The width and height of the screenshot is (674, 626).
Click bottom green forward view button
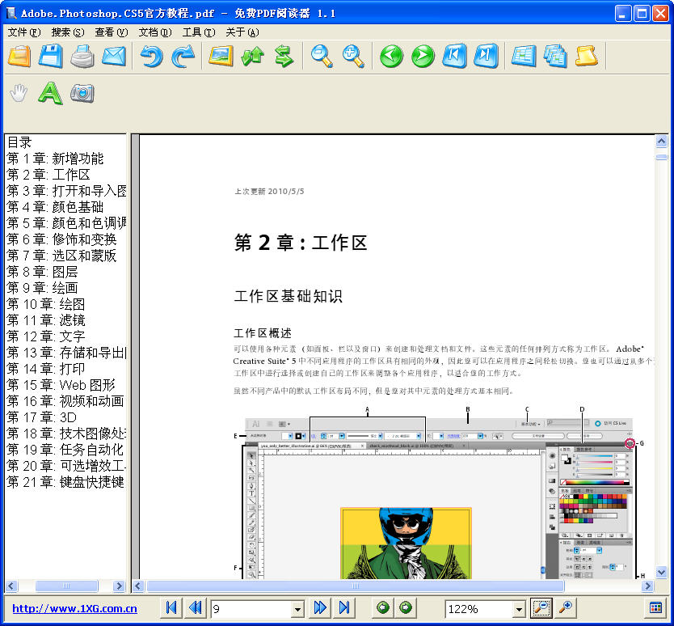pos(406,608)
